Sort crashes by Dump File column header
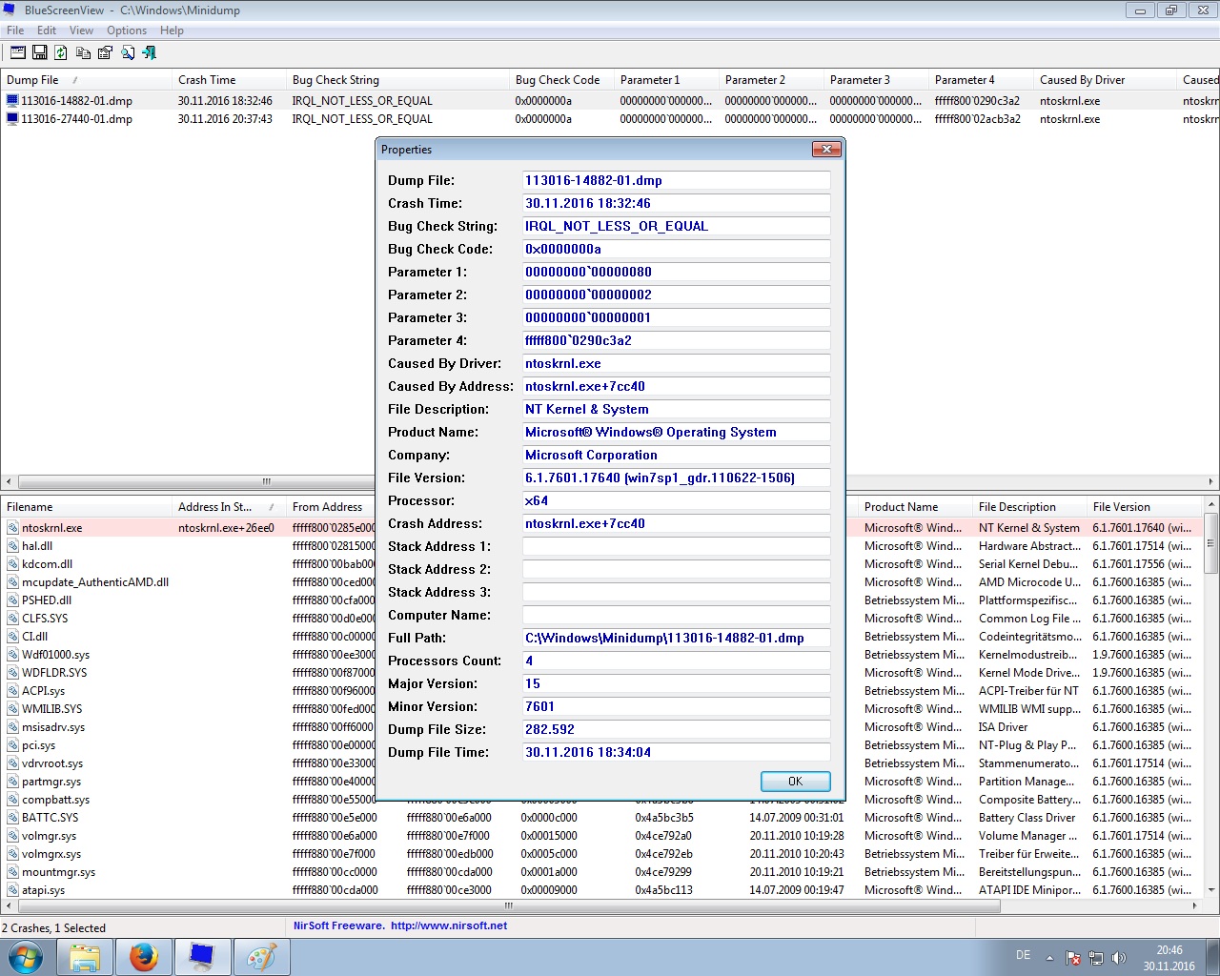Image resolution: width=1220 pixels, height=976 pixels. [x=86, y=80]
